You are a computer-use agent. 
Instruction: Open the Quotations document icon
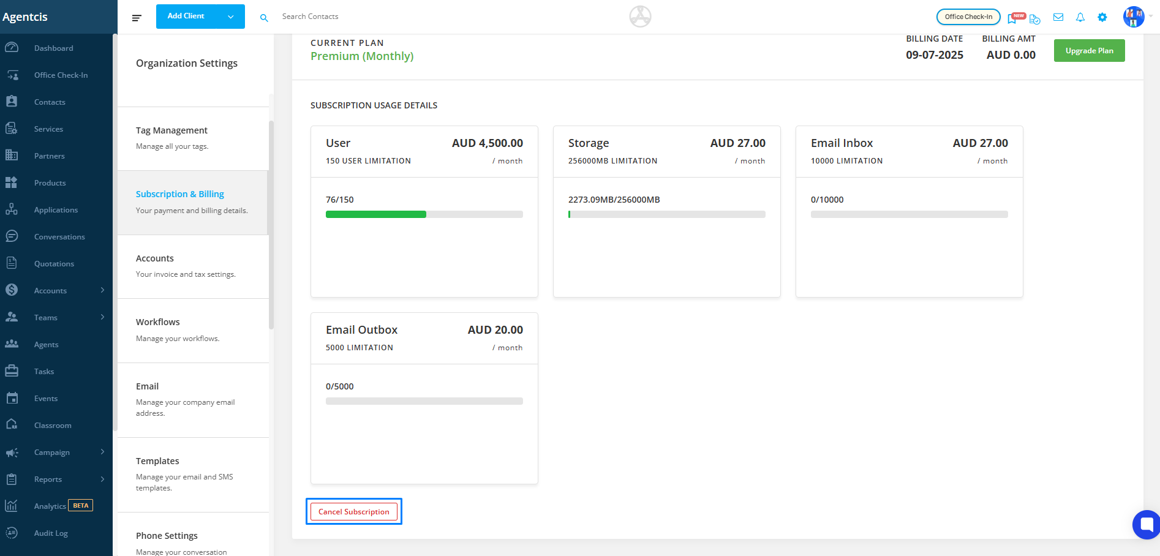click(x=12, y=263)
